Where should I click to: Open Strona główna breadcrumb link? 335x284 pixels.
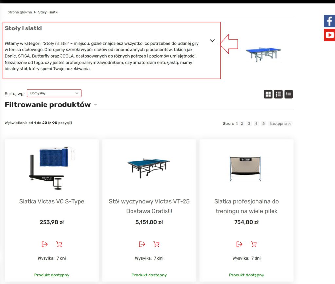20,12
